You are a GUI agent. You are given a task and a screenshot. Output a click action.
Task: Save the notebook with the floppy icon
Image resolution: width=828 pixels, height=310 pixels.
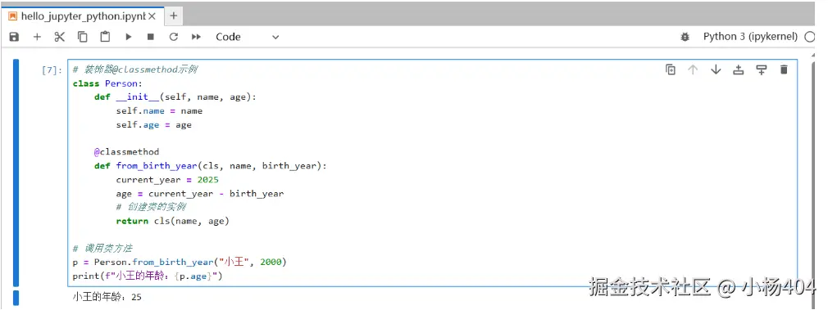click(x=14, y=37)
